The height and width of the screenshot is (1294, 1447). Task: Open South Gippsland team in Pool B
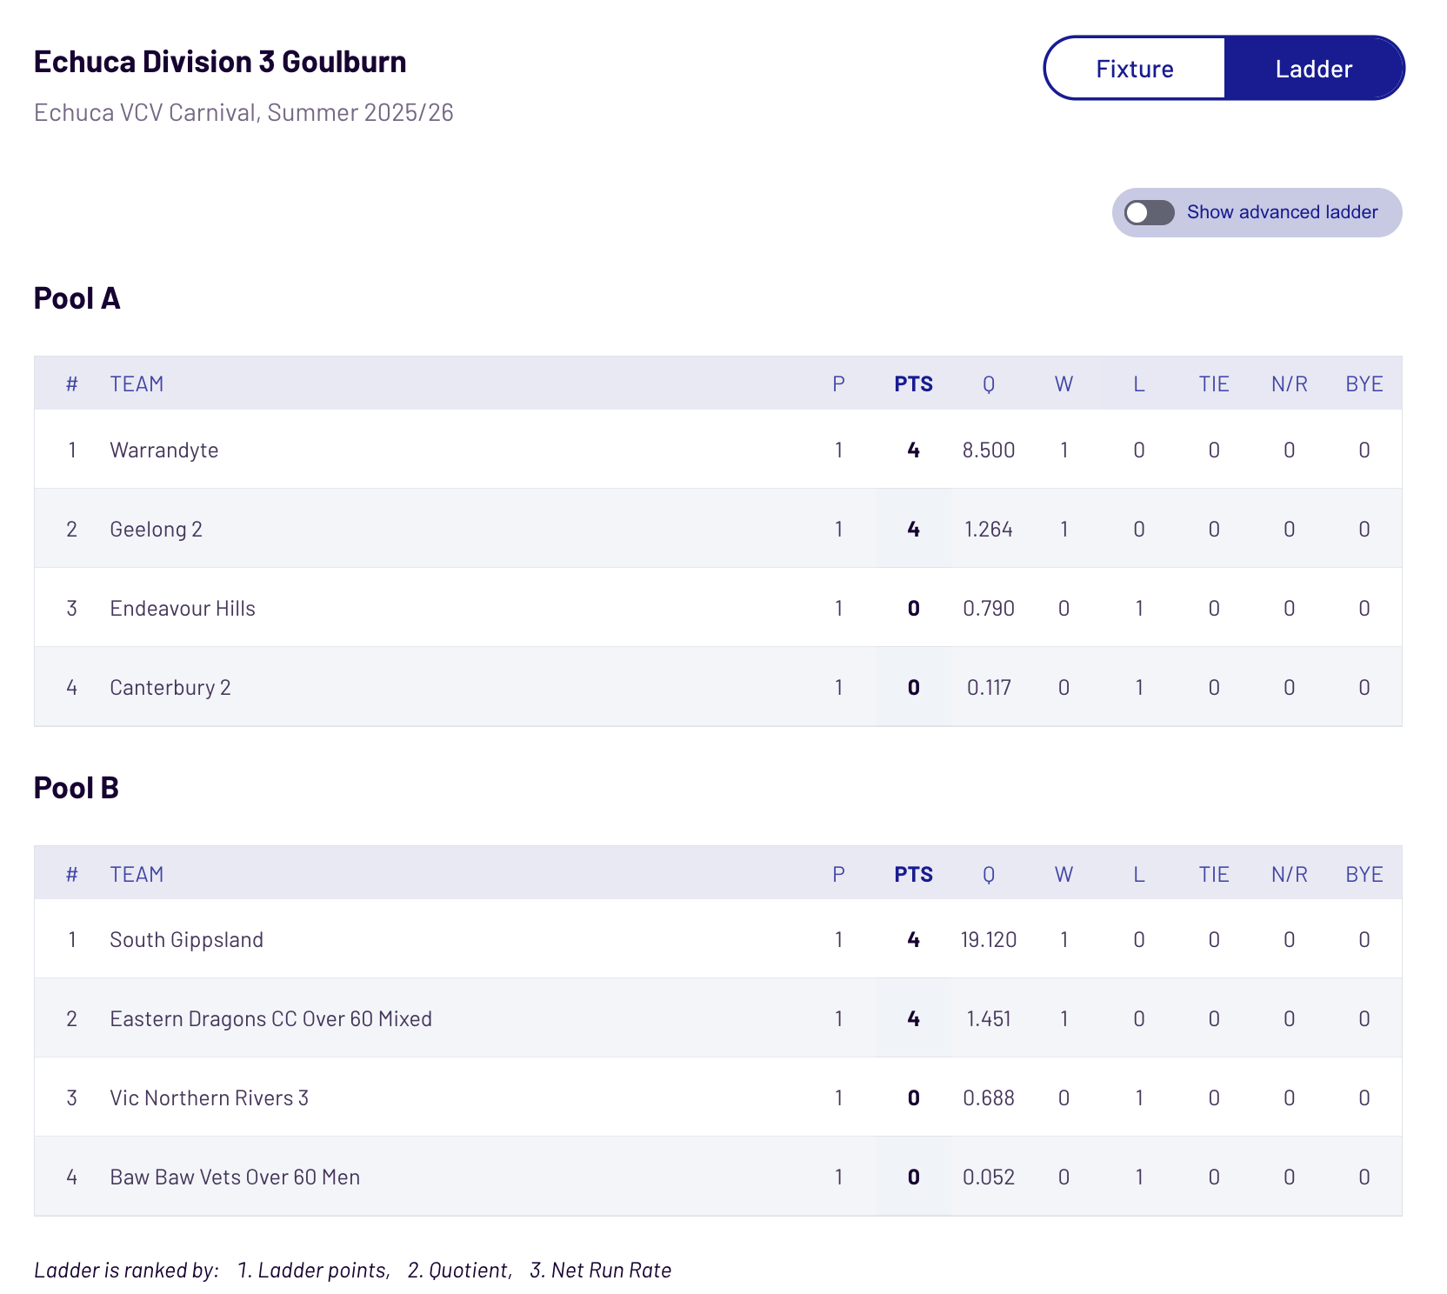click(186, 939)
